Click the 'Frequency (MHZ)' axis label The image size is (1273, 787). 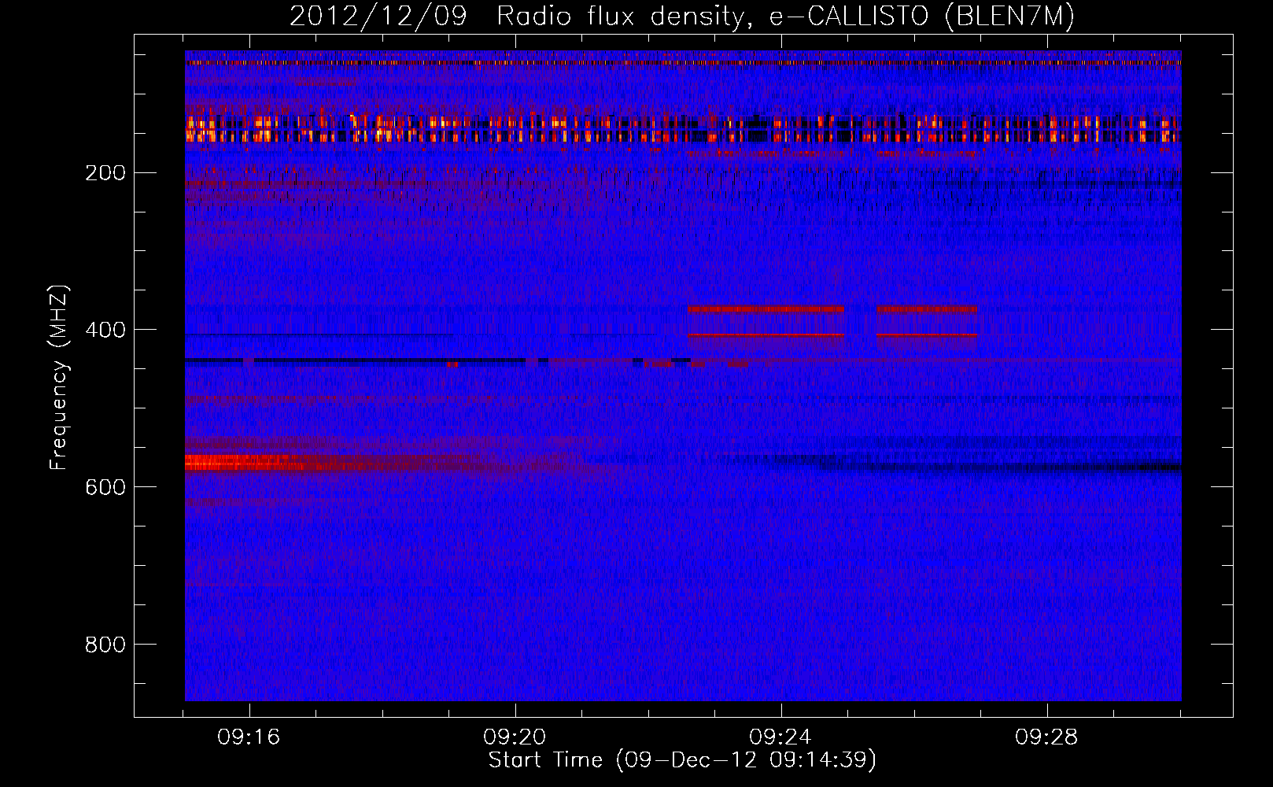[59, 378]
